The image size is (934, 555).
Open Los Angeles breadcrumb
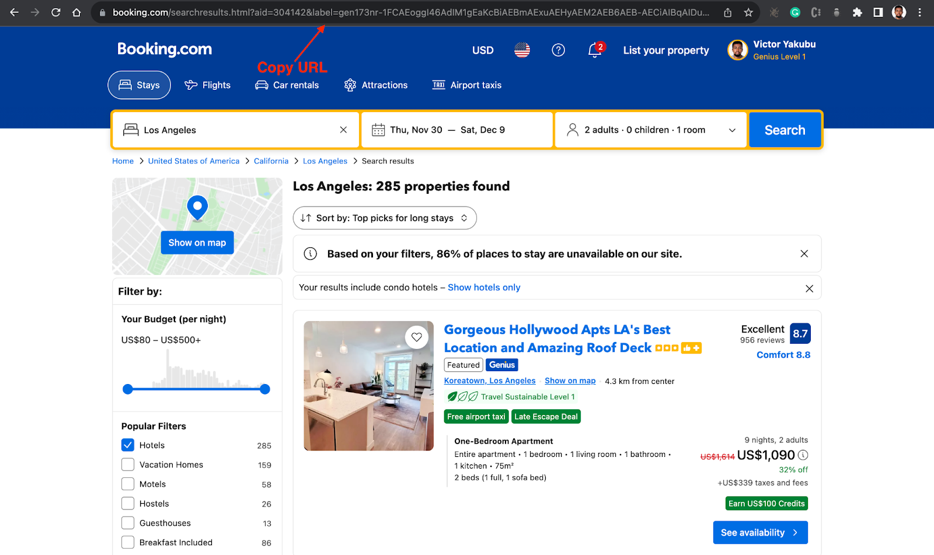click(x=325, y=161)
